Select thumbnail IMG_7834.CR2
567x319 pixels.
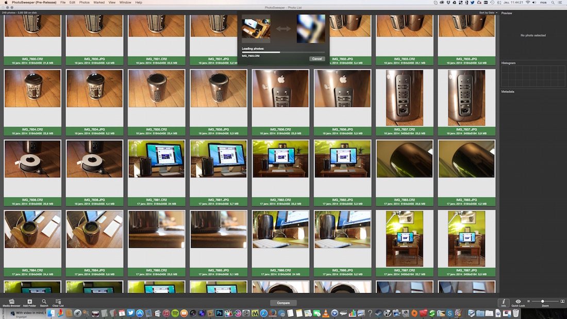32,89
